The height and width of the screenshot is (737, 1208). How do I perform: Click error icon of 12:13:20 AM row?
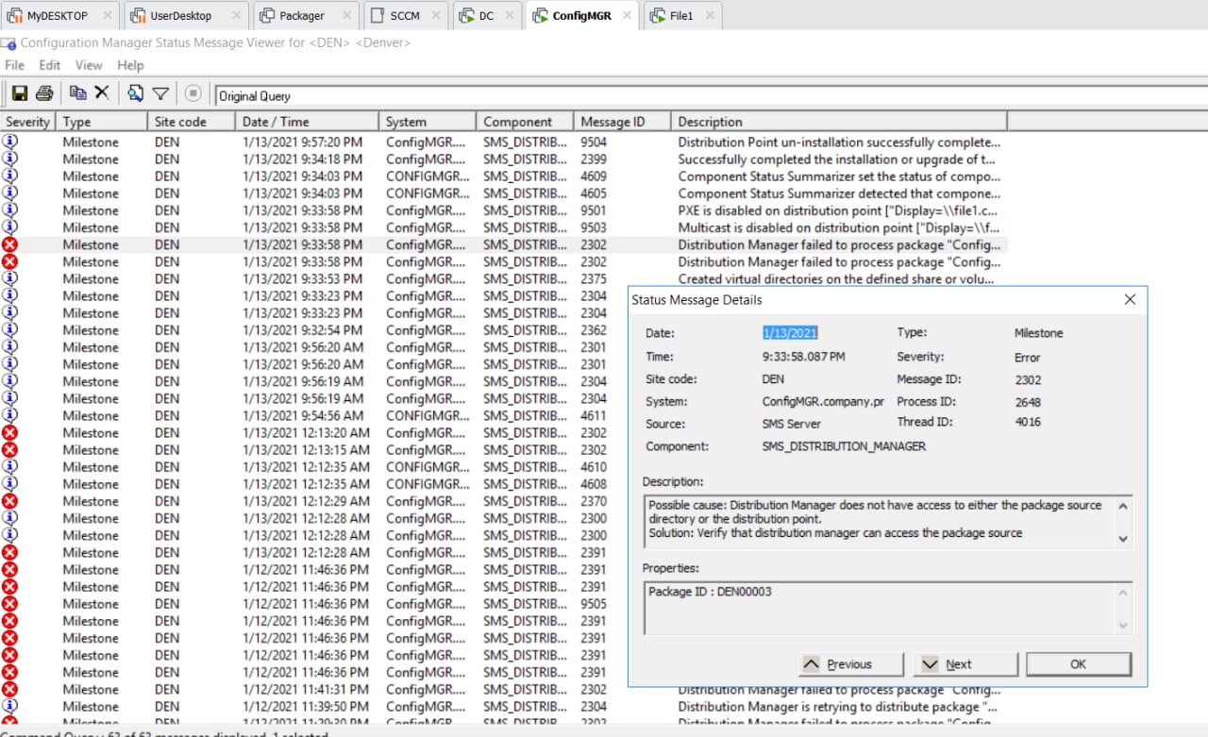[9, 432]
